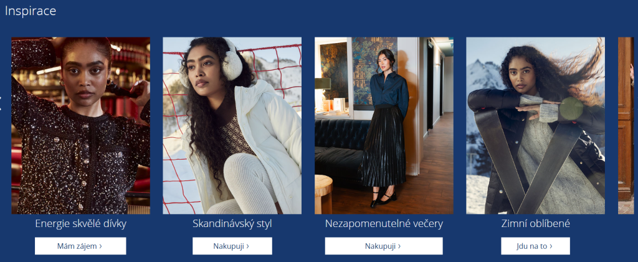Select the sparkly sequin cardigan photo

tap(80, 125)
